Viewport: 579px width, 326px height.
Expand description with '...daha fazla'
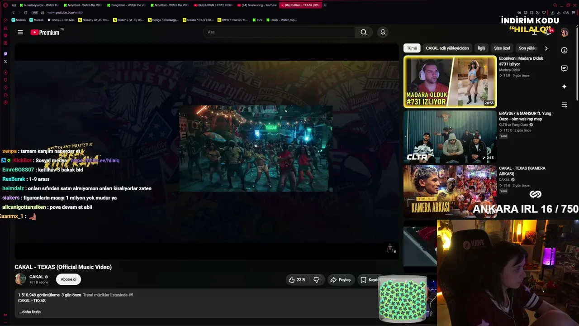pos(30,312)
